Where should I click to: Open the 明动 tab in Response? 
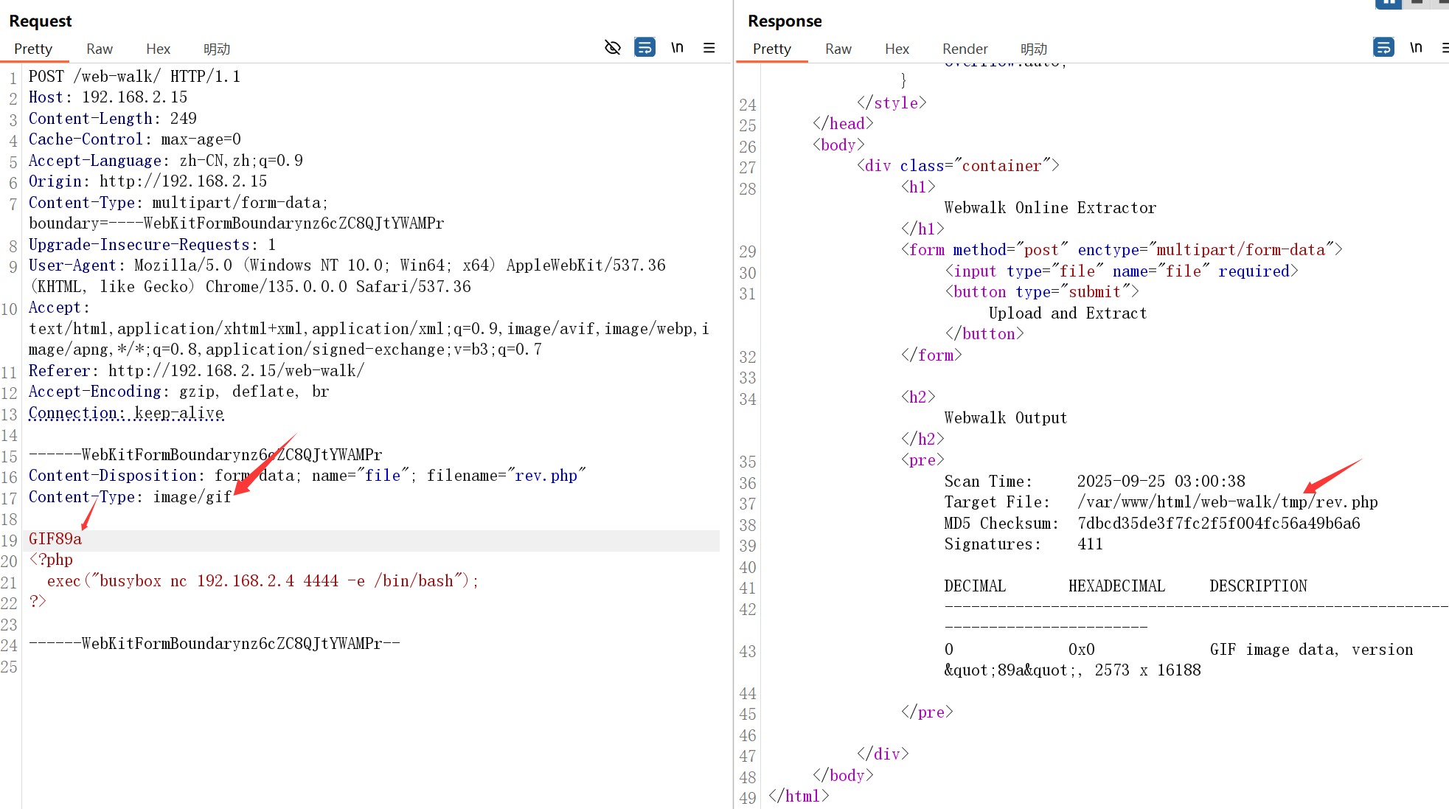coord(1034,49)
